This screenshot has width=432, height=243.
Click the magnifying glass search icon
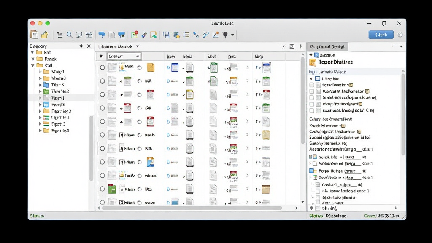point(70,35)
